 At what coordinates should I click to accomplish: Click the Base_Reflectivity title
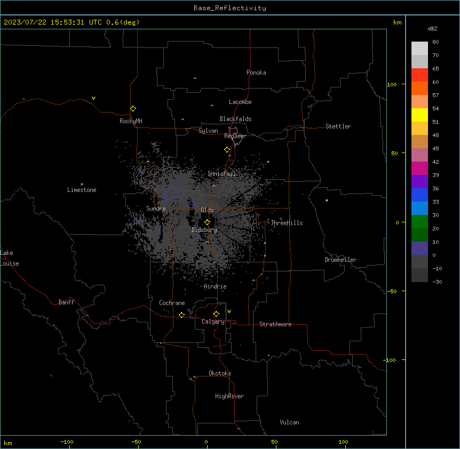[230, 8]
